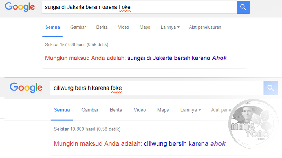Open the Maps tab in the ciliwung results
Screen dimensions: 282x158
tap(163, 110)
